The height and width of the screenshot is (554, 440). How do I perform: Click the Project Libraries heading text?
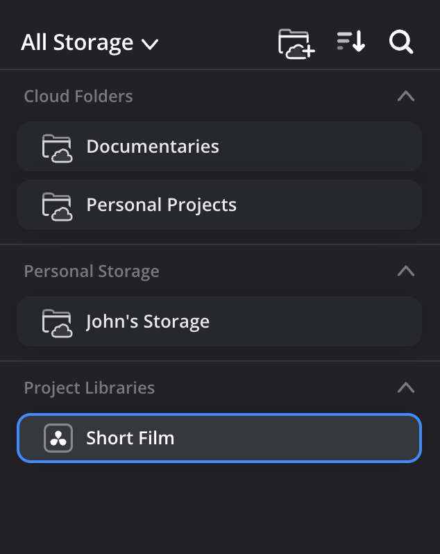point(90,388)
